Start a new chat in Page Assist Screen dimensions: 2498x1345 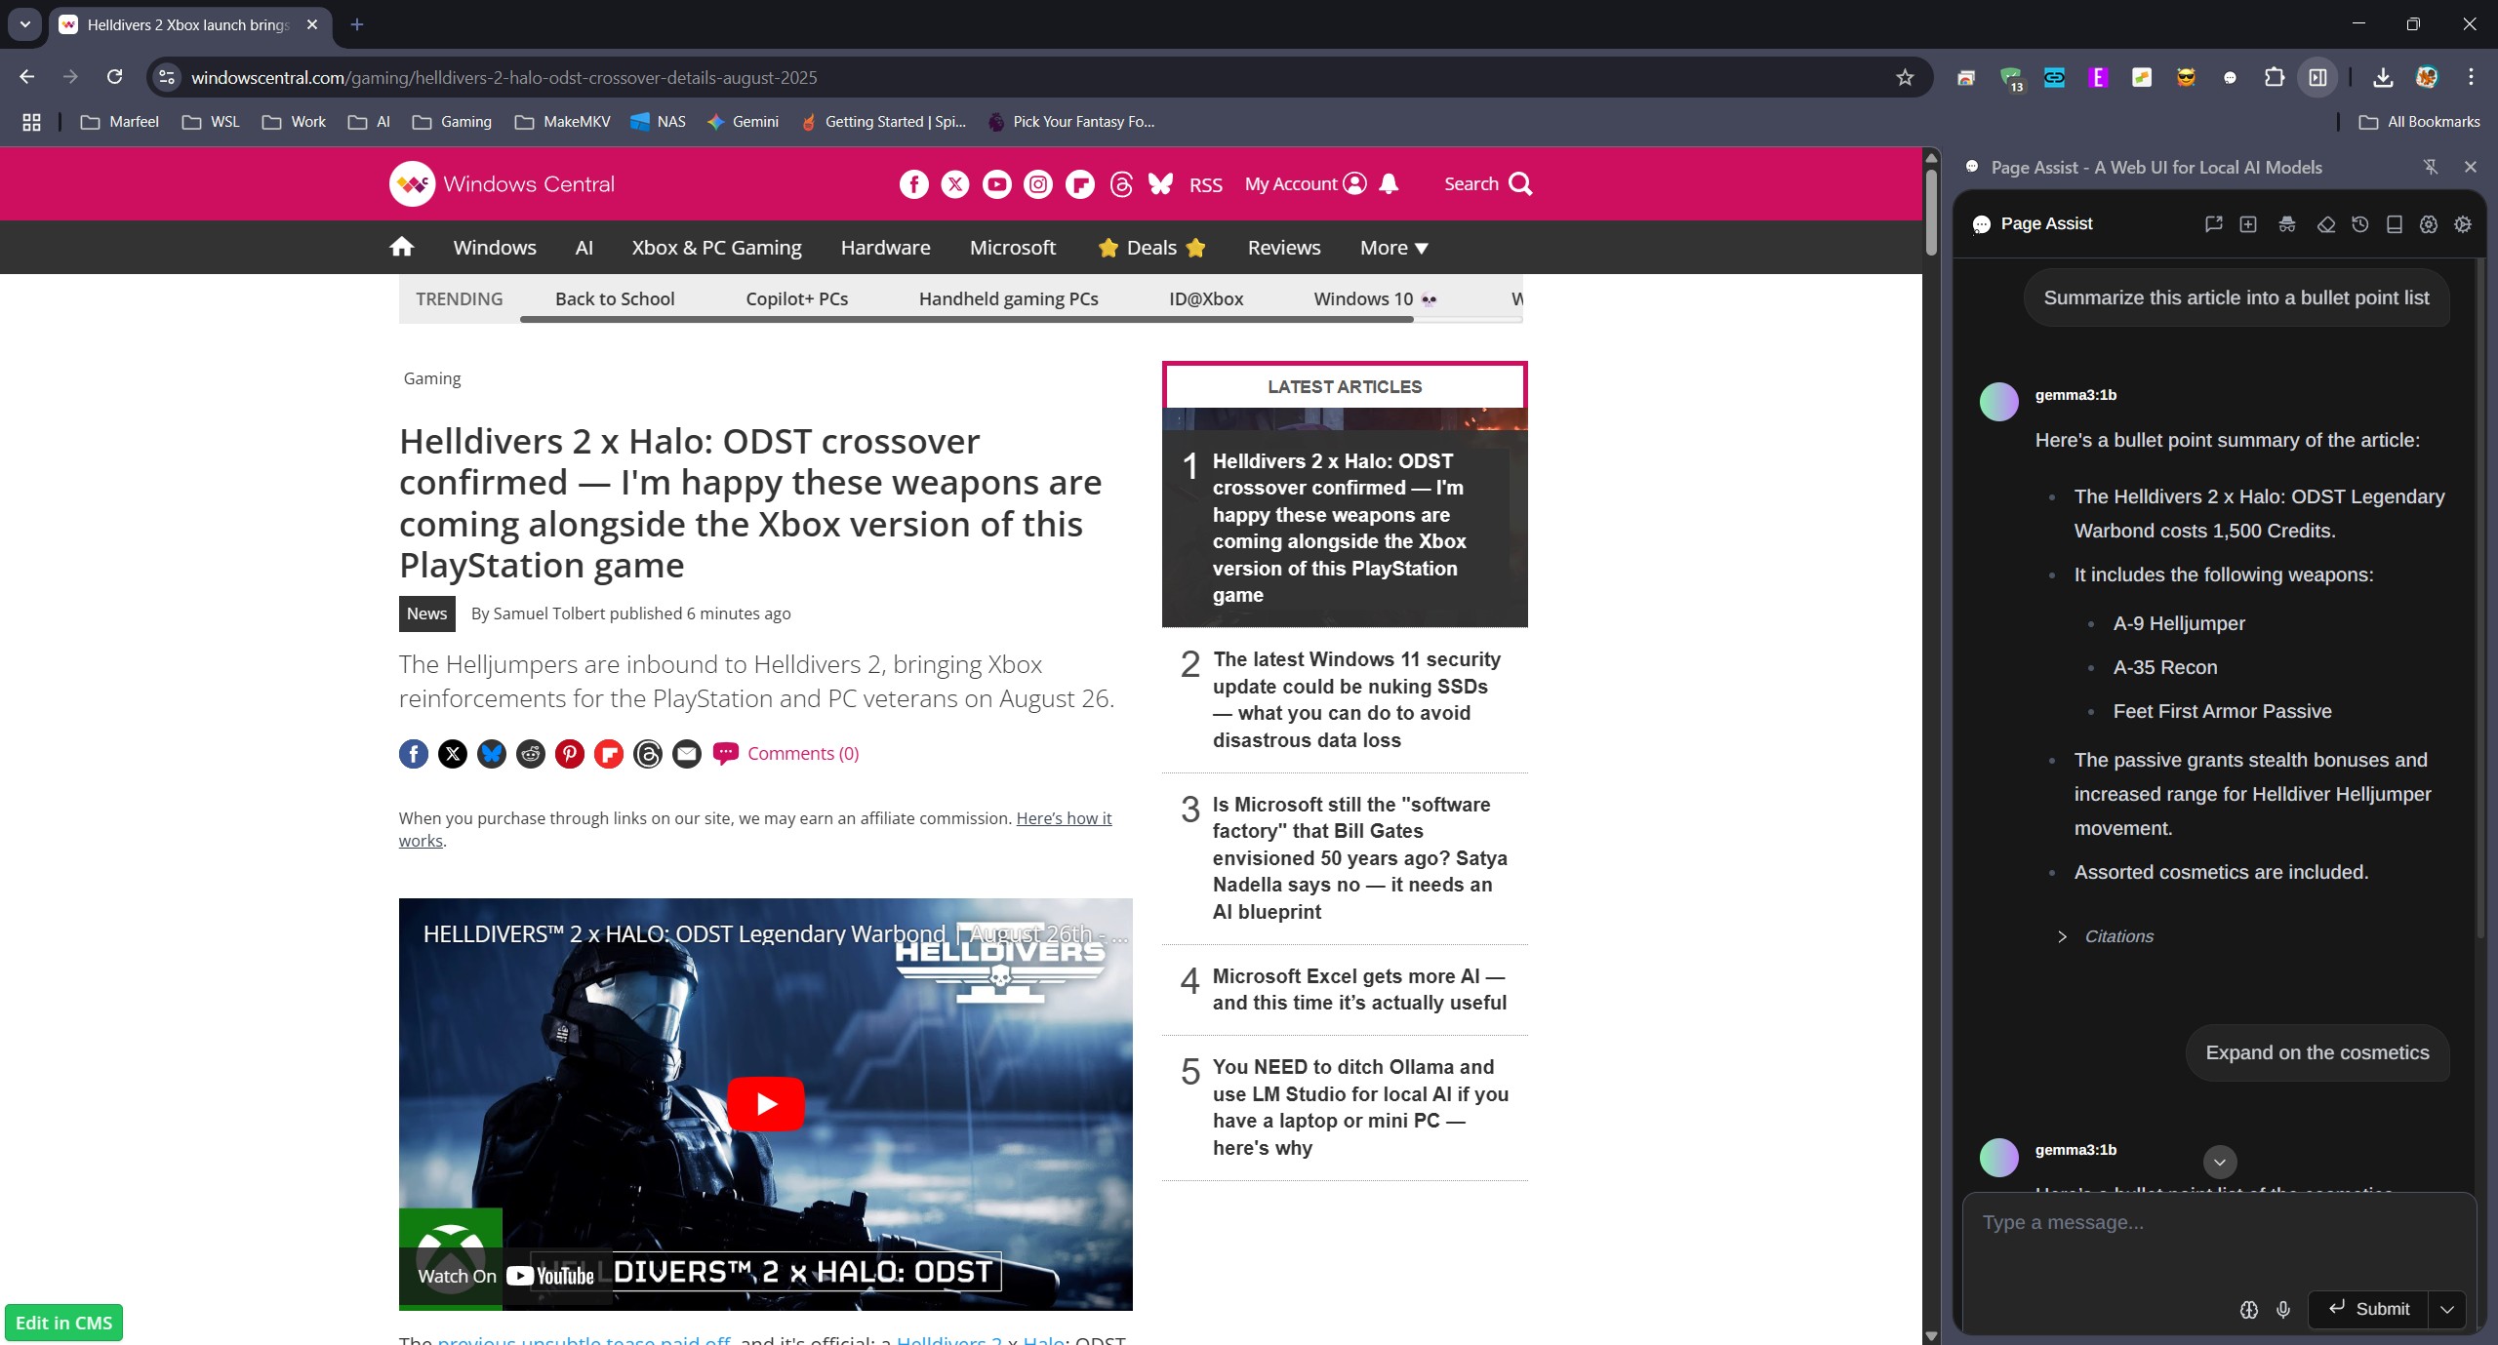click(x=2248, y=224)
